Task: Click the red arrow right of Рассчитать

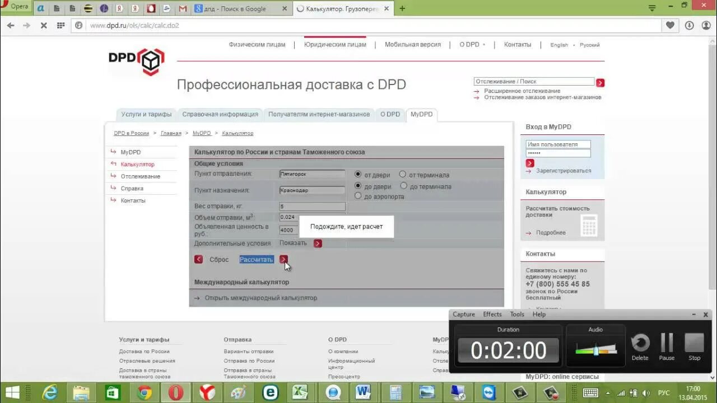Action: pyautogui.click(x=283, y=259)
